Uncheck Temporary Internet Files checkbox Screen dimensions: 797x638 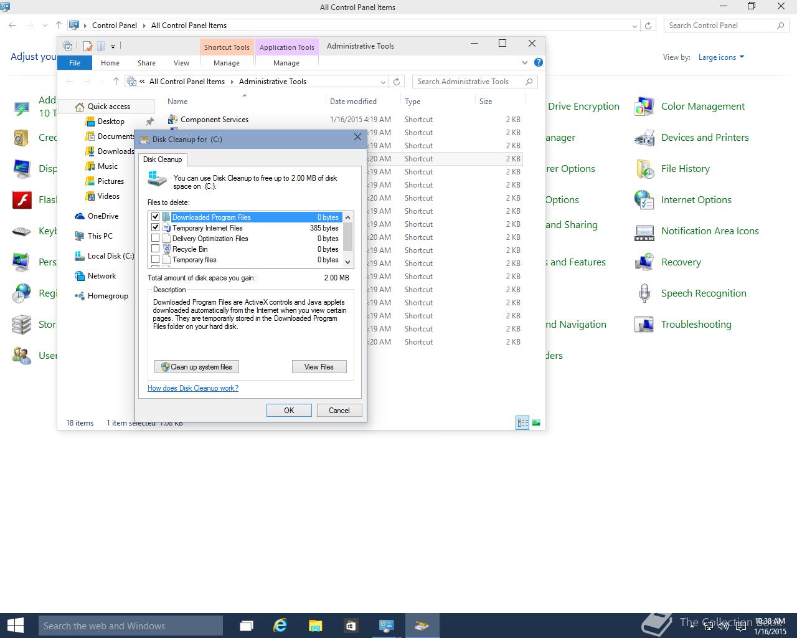click(x=156, y=227)
